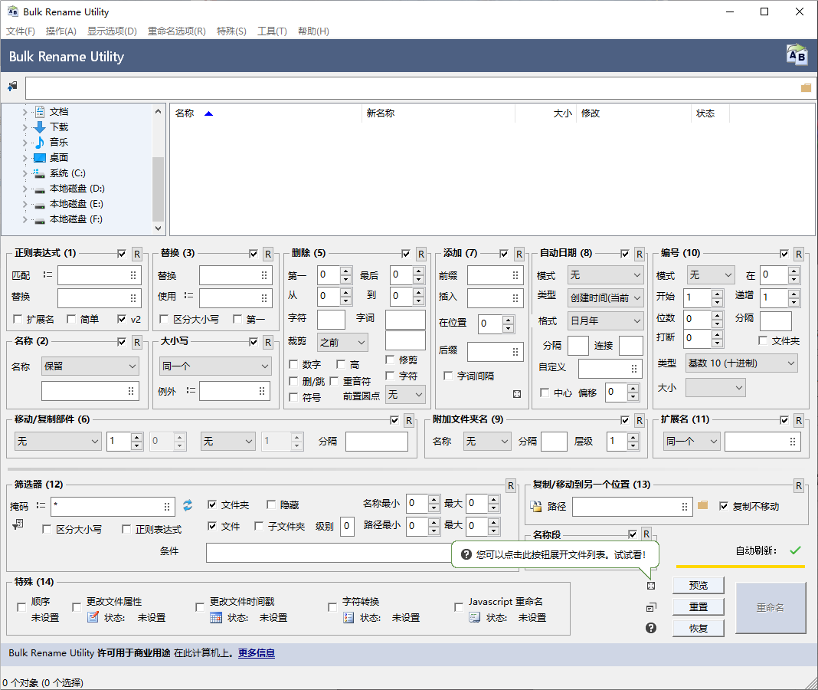Open the 特殊(S) menu
818x690 pixels.
(x=231, y=31)
